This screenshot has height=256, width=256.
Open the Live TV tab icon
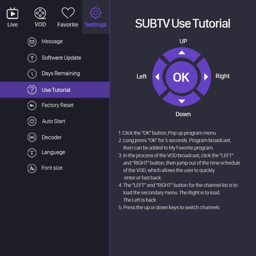pyautogui.click(x=12, y=13)
